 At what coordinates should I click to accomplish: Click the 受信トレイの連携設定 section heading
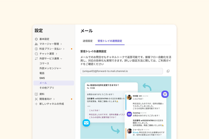[x=93, y=51]
